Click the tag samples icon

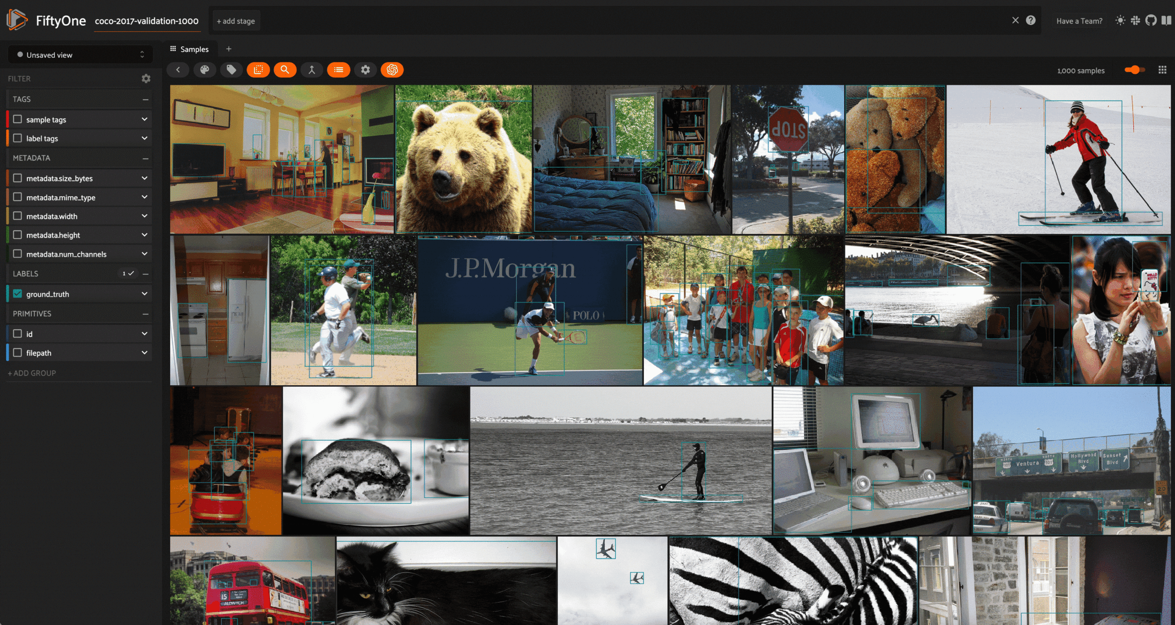coord(231,70)
